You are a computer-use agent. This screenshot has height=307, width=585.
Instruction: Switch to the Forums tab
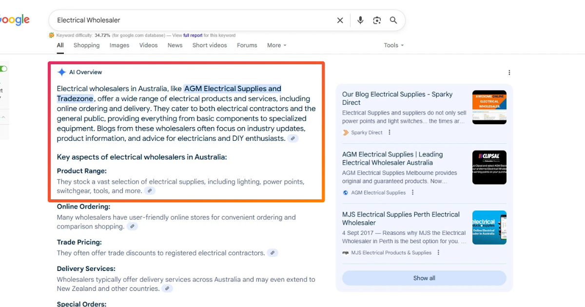tap(247, 45)
